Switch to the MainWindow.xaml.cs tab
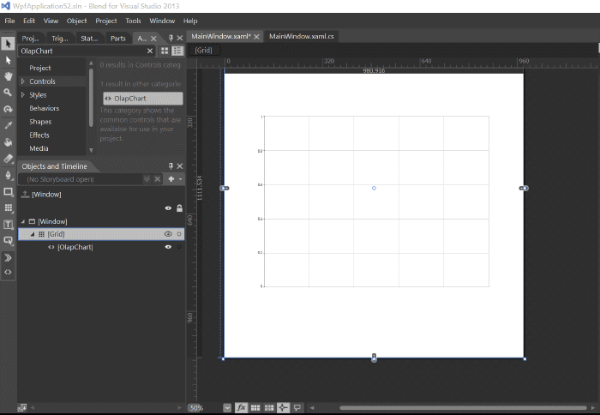The image size is (600, 415). coord(301,36)
